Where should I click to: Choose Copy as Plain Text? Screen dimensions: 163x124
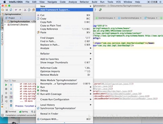pos(65,25)
